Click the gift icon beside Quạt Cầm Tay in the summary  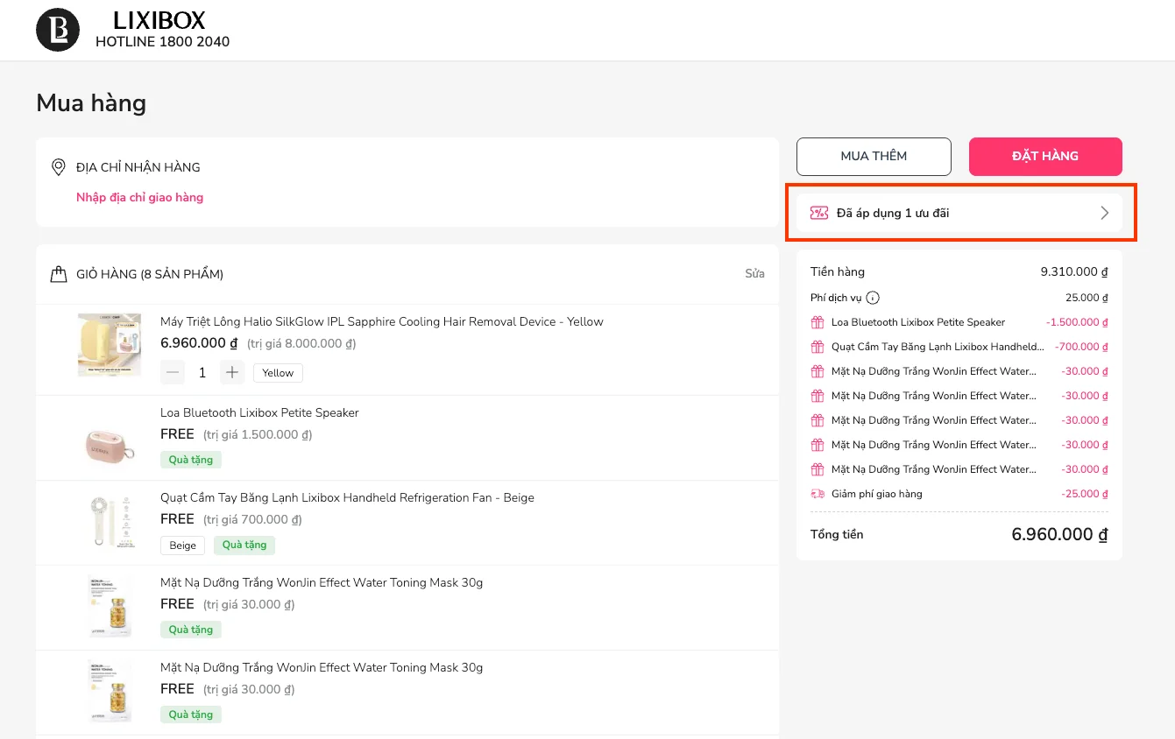(818, 347)
